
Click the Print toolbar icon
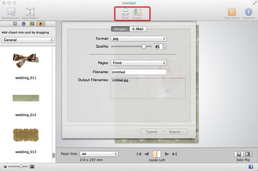pyautogui.click(x=125, y=14)
